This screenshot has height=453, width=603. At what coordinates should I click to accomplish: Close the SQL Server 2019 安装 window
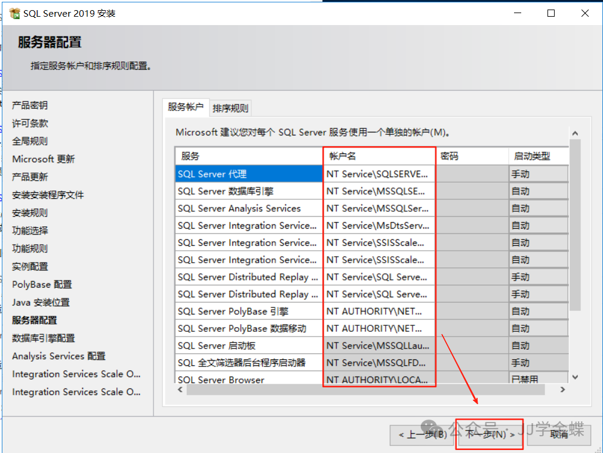click(x=585, y=13)
